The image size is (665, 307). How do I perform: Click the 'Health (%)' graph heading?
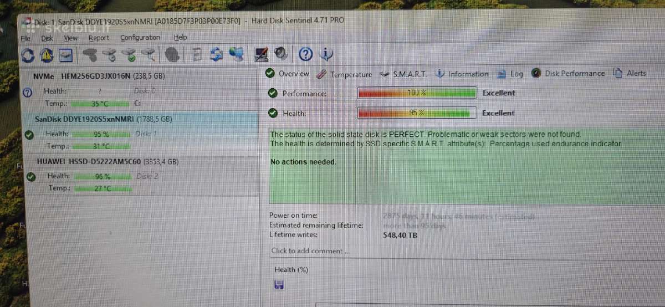pos(291,270)
